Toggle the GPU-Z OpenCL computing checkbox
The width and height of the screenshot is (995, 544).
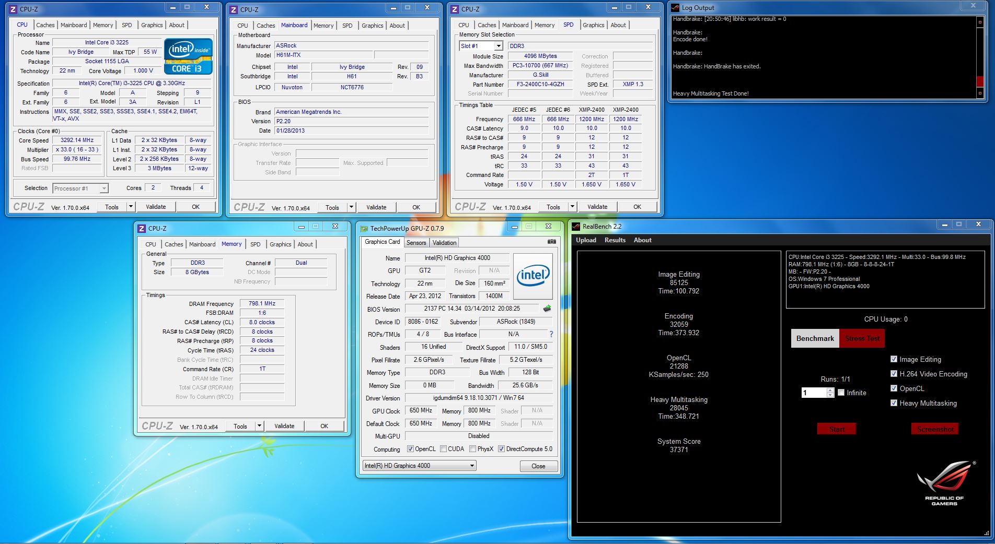tap(410, 449)
